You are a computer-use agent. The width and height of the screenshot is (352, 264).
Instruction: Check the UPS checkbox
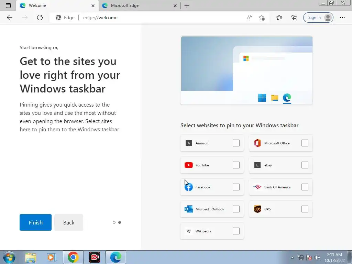(305, 209)
